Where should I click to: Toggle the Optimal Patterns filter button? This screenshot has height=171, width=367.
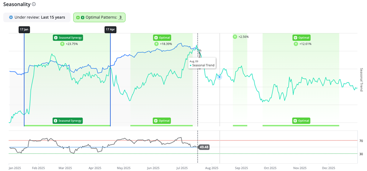(x=99, y=18)
